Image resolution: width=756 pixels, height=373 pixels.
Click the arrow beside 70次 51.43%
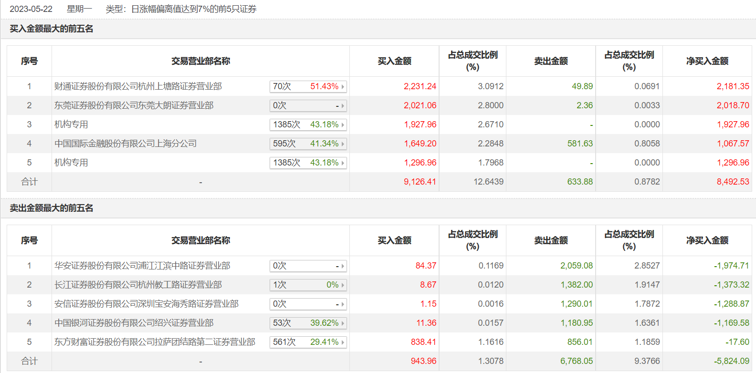pos(343,87)
